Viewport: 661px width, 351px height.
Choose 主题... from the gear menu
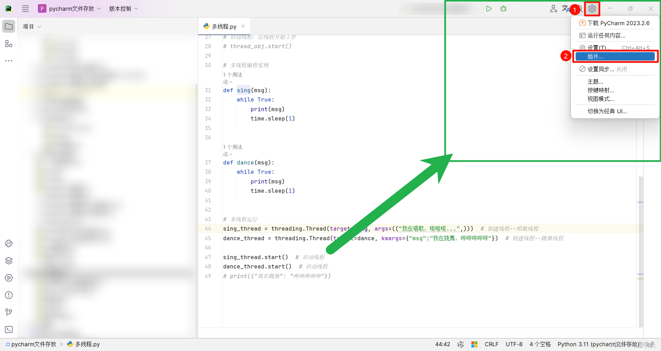(x=615, y=82)
